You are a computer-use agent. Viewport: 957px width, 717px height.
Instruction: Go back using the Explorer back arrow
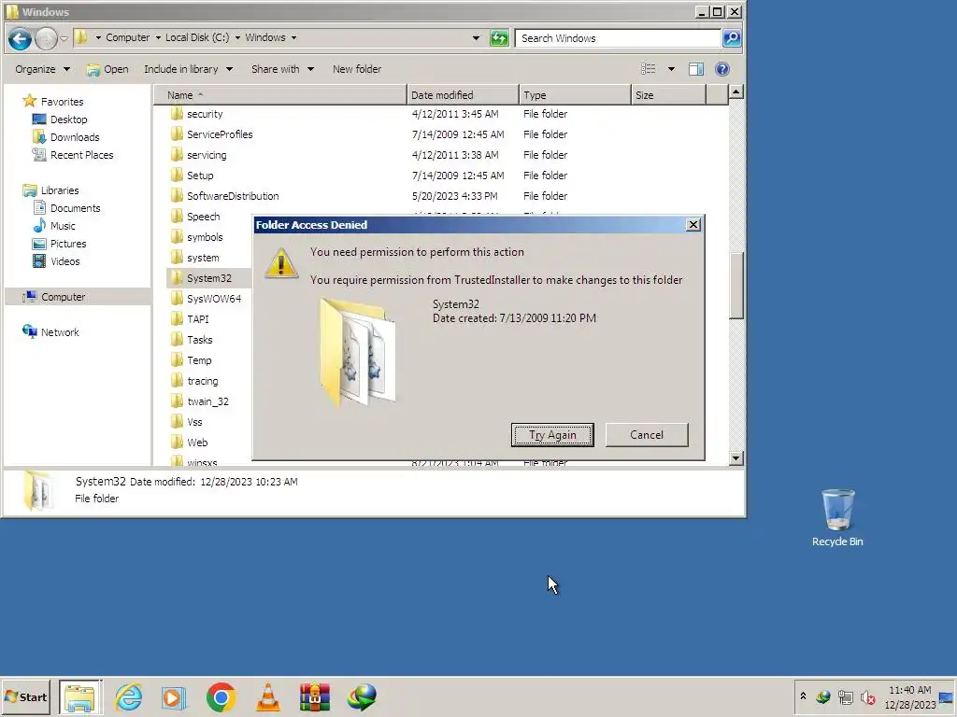[x=20, y=38]
